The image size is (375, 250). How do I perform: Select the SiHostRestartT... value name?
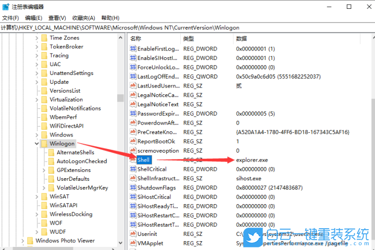click(x=158, y=224)
